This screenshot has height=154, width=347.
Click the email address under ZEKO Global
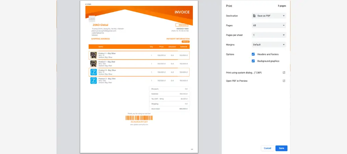103,31
